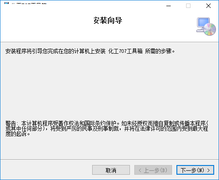Viewport: 219px width, 180px height.
Task: Click the 安装向导 heading text
Action: [x=108, y=20]
